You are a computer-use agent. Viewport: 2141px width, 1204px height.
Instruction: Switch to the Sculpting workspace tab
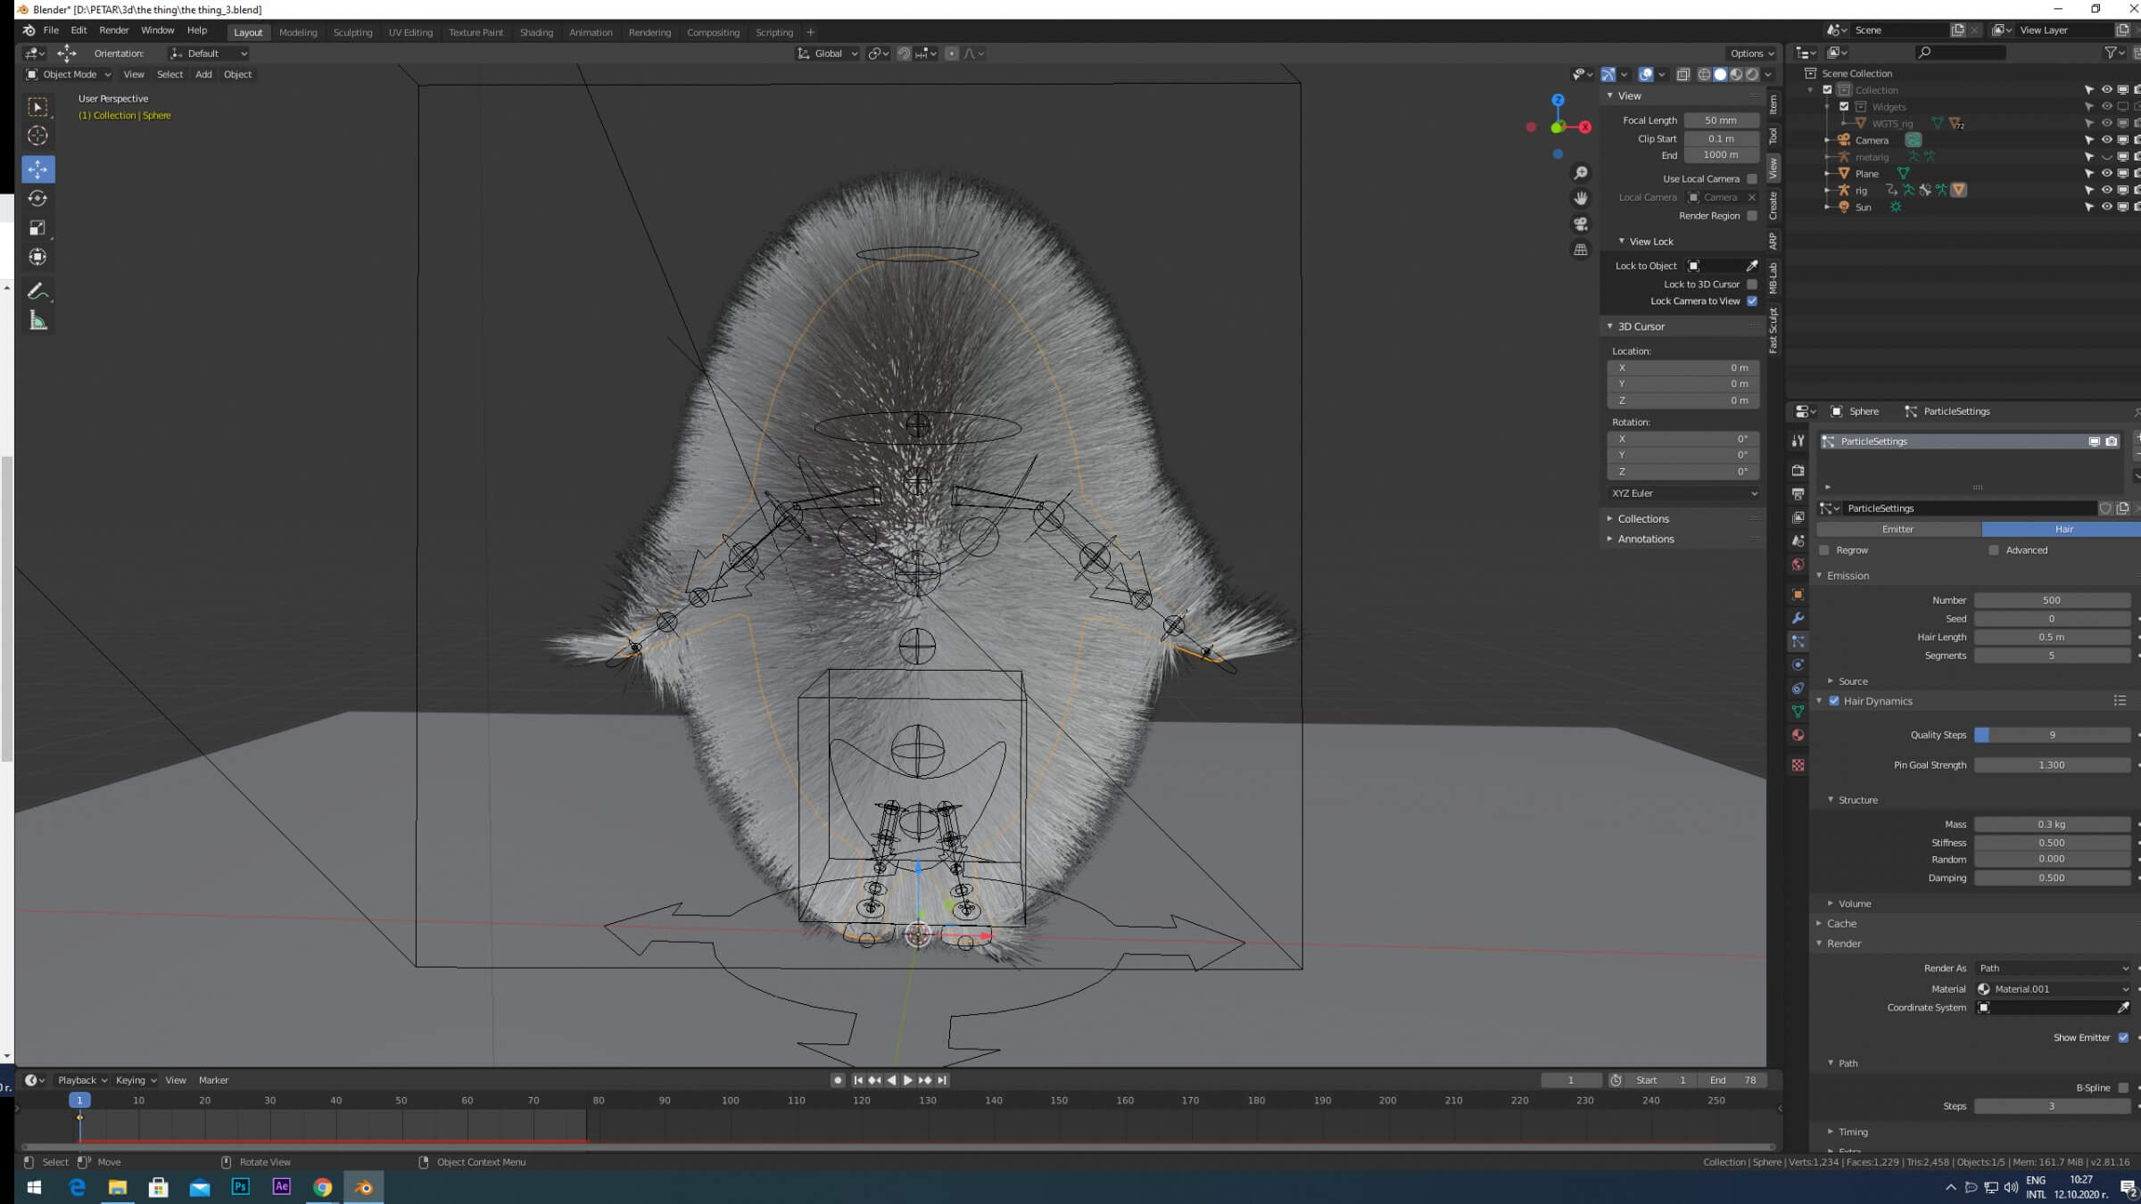[352, 32]
